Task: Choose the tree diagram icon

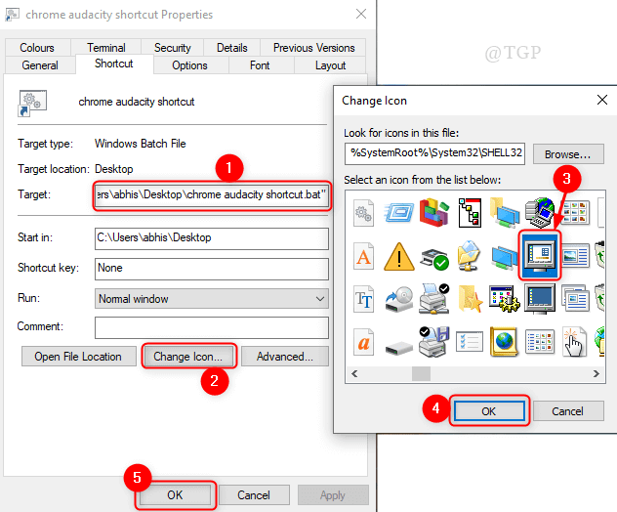Action: (470, 213)
